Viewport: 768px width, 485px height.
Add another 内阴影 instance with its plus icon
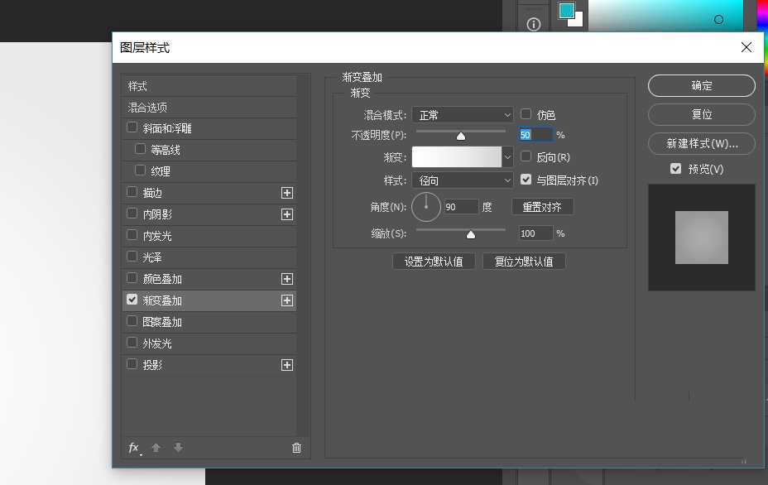click(287, 214)
